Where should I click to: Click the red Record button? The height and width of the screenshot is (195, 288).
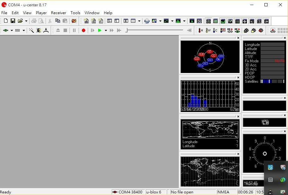[84, 30]
